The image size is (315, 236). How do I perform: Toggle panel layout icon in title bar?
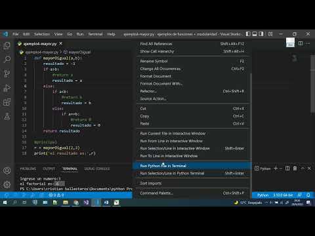coord(255,34)
